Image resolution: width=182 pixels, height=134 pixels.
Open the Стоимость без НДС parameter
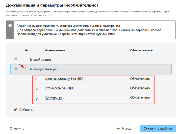point(59,88)
